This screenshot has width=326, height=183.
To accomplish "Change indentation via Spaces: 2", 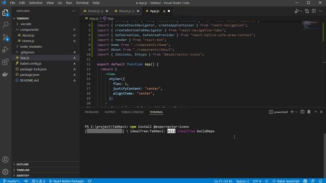I will click(242, 181).
